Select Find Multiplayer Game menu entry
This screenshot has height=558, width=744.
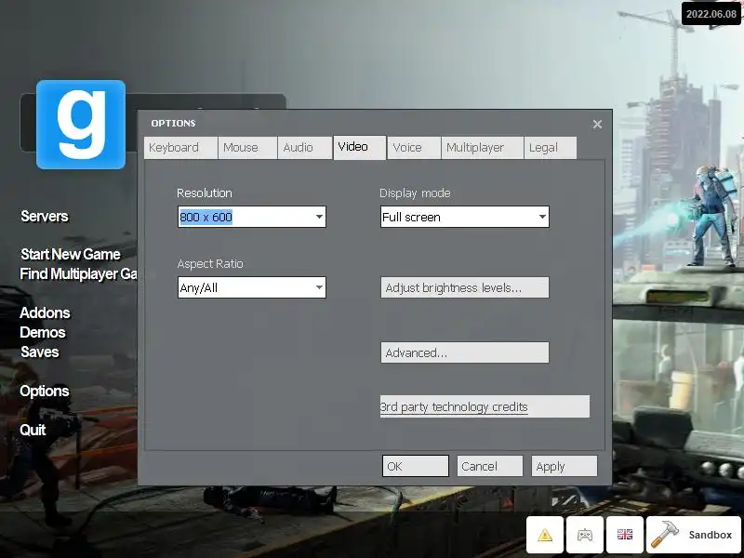tap(78, 273)
